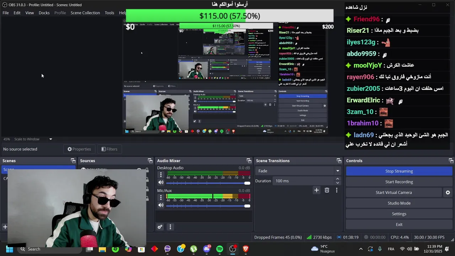Click the "30.00 / 30.00 FPS" status entry
Screen dimensions: 455x256
[x=429, y=237]
